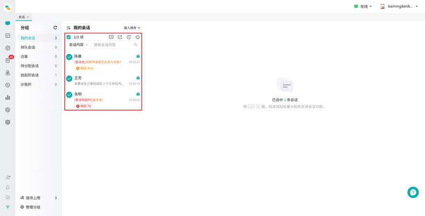Click the 已选中 3 条会话 message
Screen dimensions: 425x216
click(x=285, y=100)
